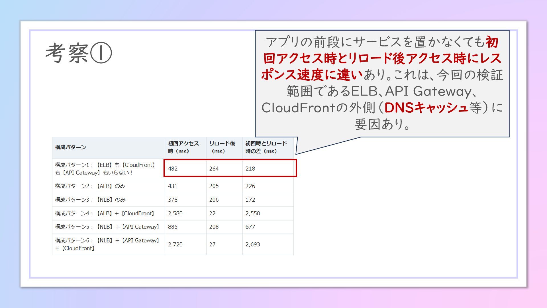
Task: Click the 2,580 first-access value
Action: (x=175, y=214)
